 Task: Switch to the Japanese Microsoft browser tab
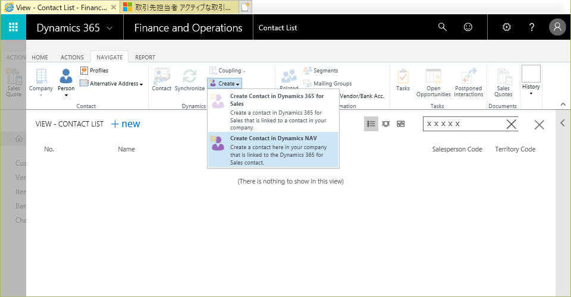click(180, 7)
